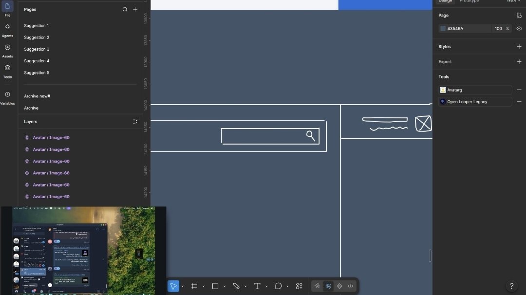The height and width of the screenshot is (295, 526).
Task: Open the Actions shapes-plus icon
Action: coord(299,286)
